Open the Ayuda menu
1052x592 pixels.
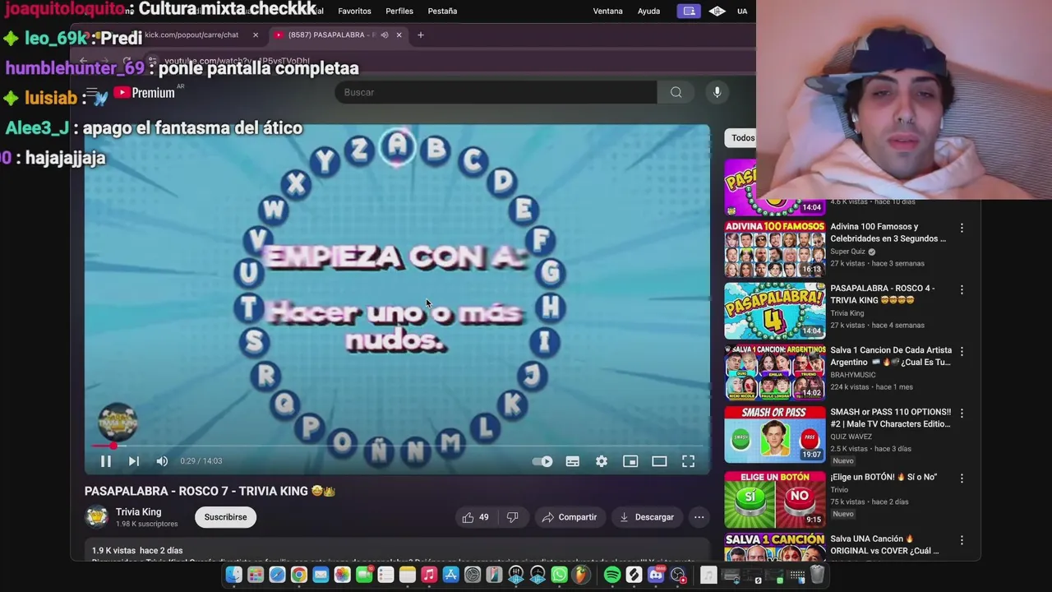pos(648,11)
